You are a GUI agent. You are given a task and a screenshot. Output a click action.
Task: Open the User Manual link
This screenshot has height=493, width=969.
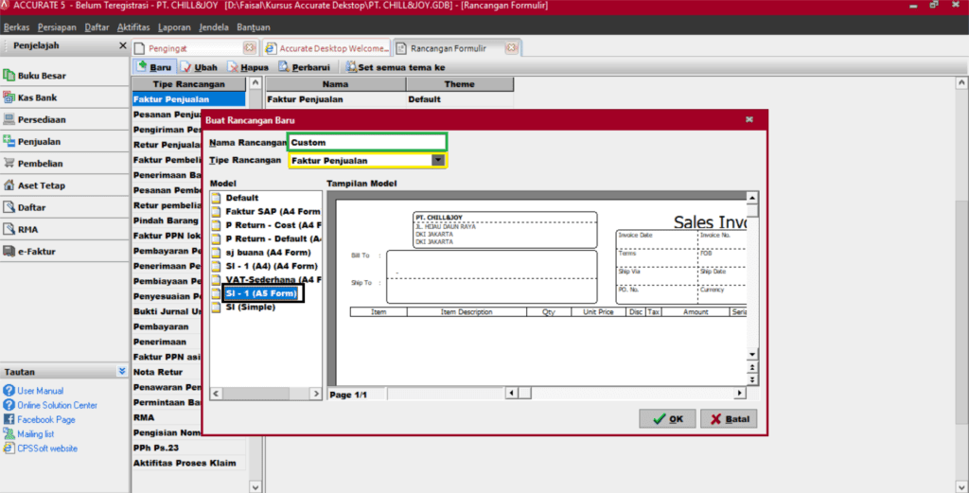coord(40,391)
